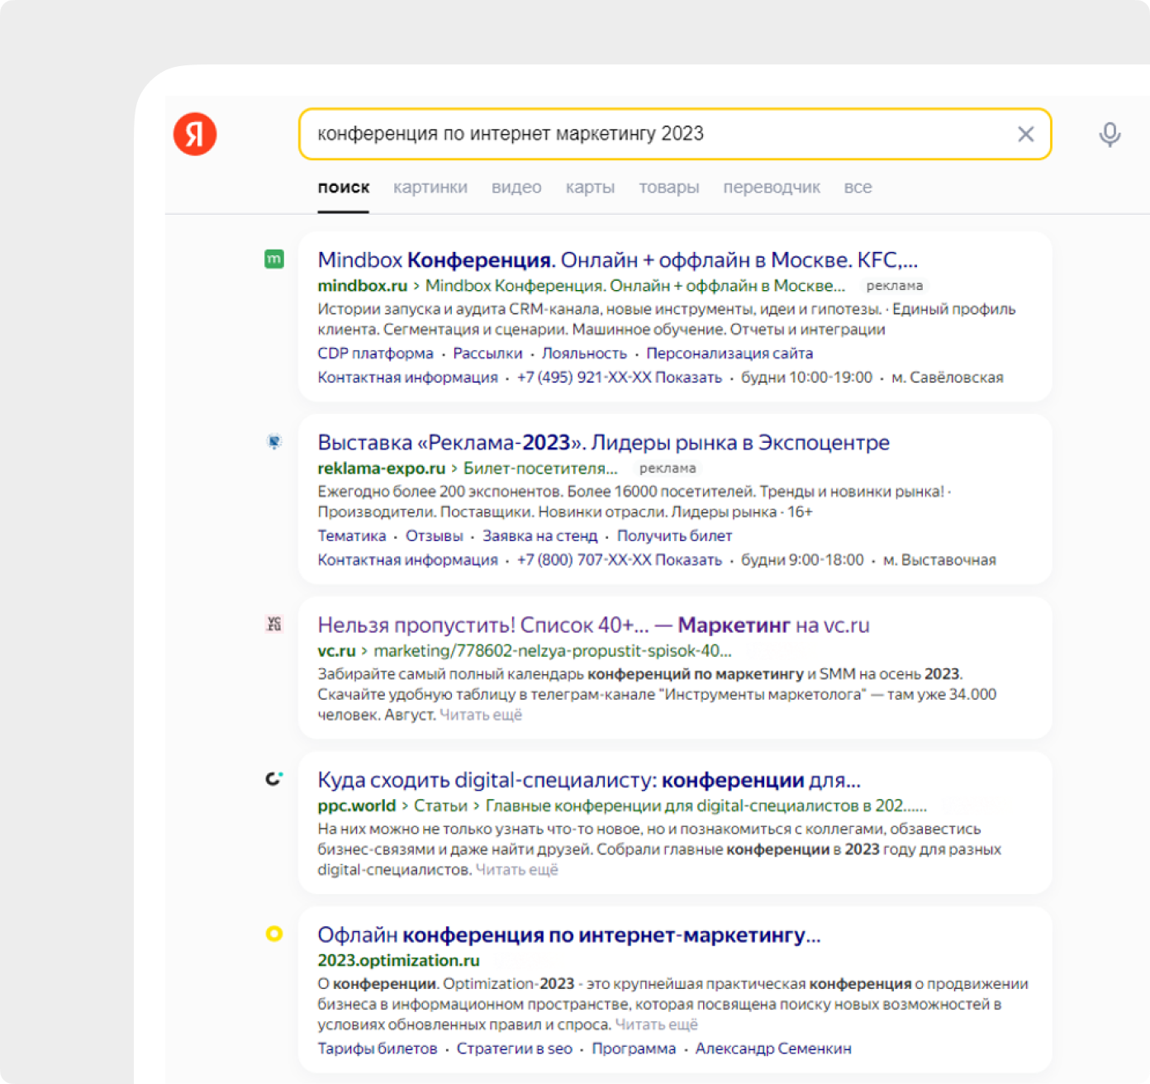Viewport: 1150px width, 1084px height.
Task: Activate the voice search microphone icon
Action: 1110,134
